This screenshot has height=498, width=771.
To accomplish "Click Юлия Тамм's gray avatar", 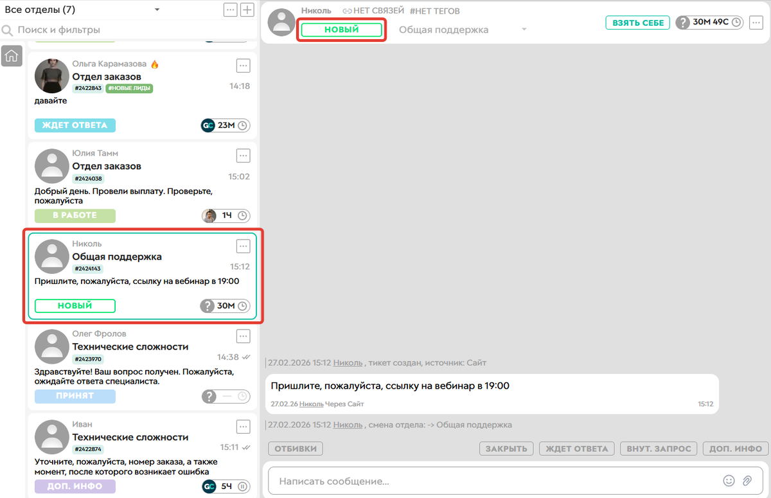I will point(51,166).
